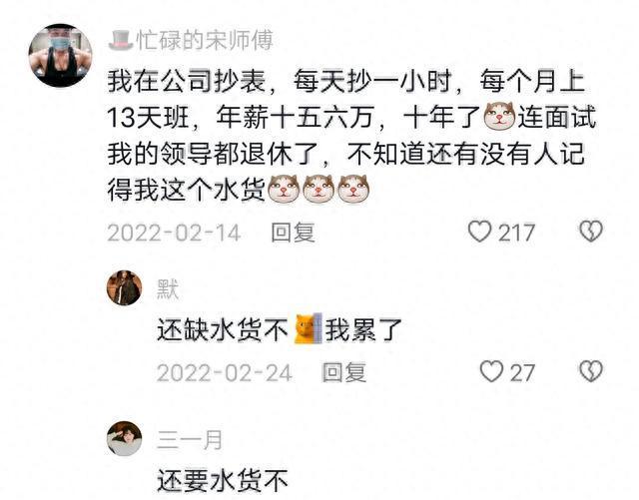Open 默's profile avatar

click(x=124, y=287)
